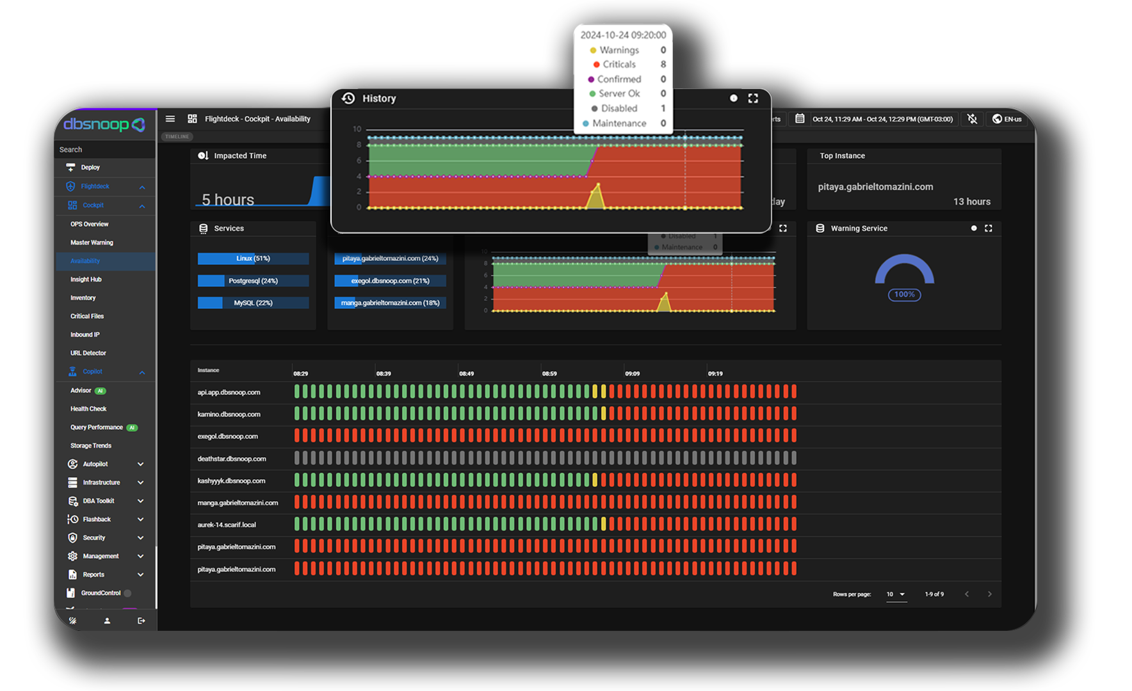Go to previous page of instances
The image size is (1132, 691).
coord(967,594)
